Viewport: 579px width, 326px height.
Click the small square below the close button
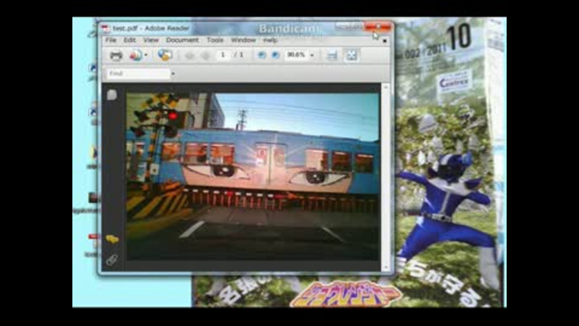point(385,40)
